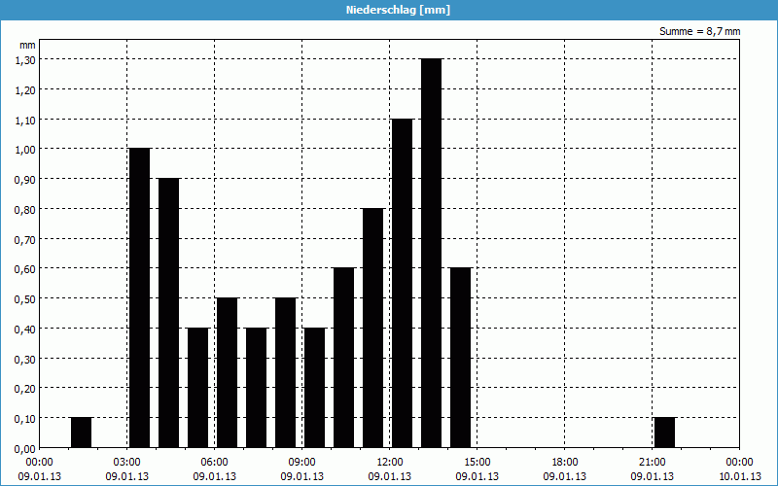Click the small bar before 03:00
This screenshot has width=778, height=486.
[81, 433]
